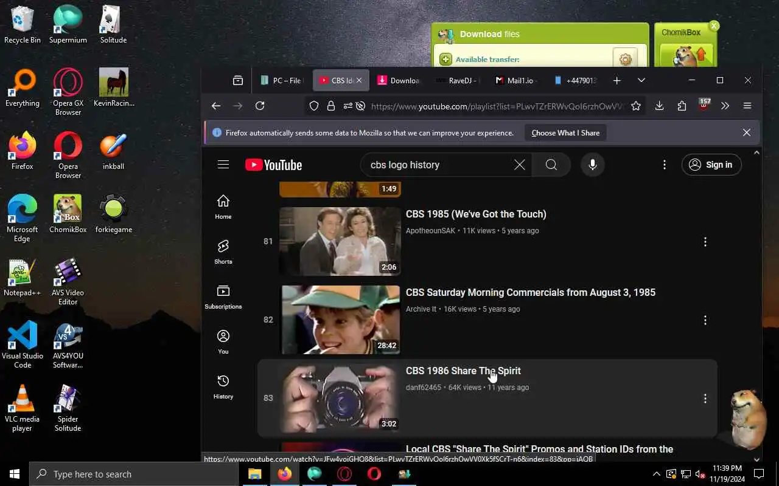The image size is (779, 486).
Task: Open a new Firefox tab with plus button
Action: click(x=617, y=80)
